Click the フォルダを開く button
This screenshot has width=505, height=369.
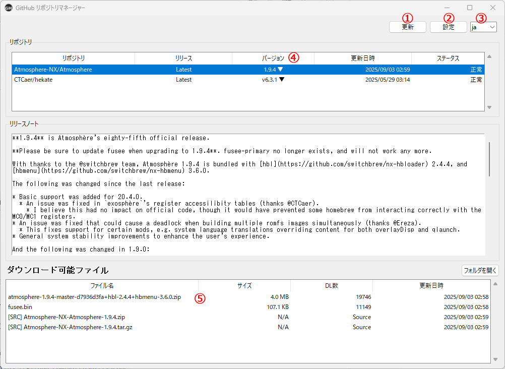click(480, 270)
